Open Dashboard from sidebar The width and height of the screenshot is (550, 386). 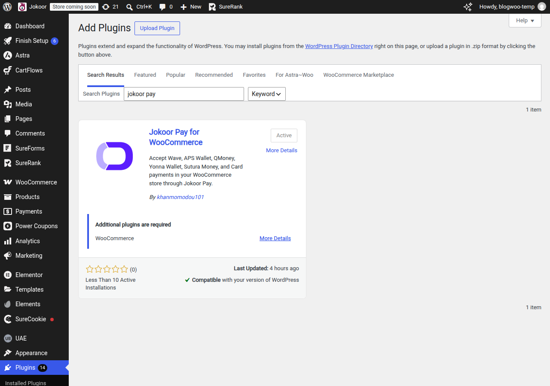[34, 26]
